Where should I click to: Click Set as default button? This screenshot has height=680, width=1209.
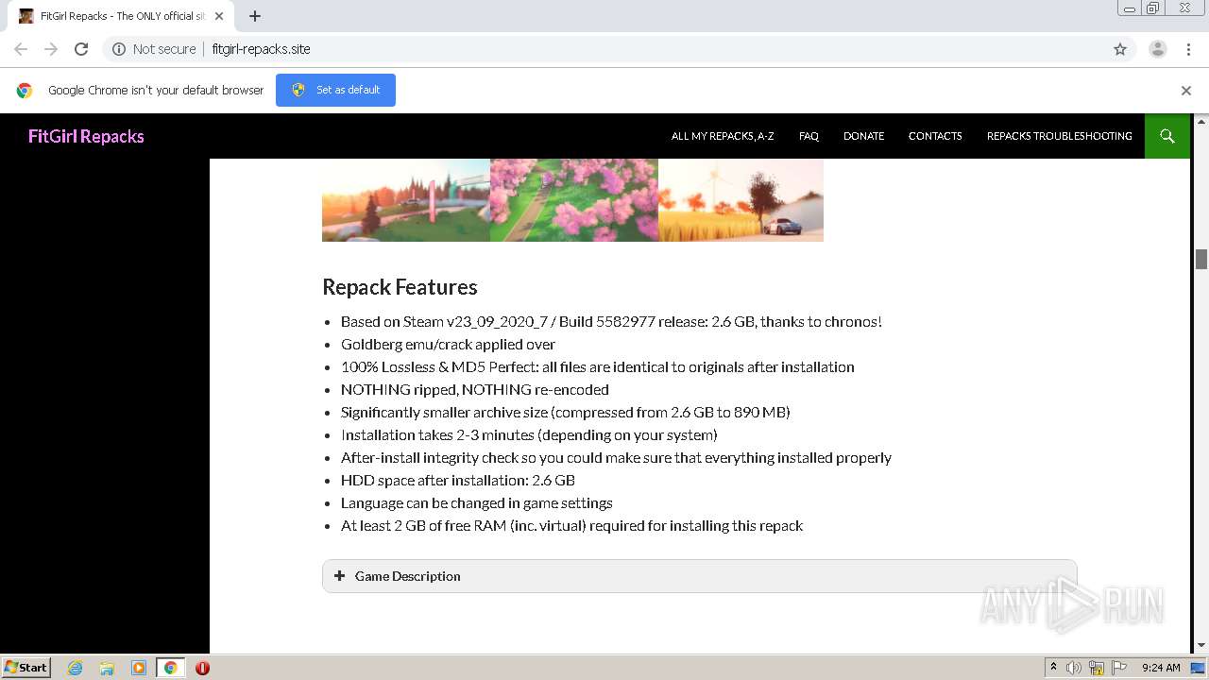click(335, 90)
